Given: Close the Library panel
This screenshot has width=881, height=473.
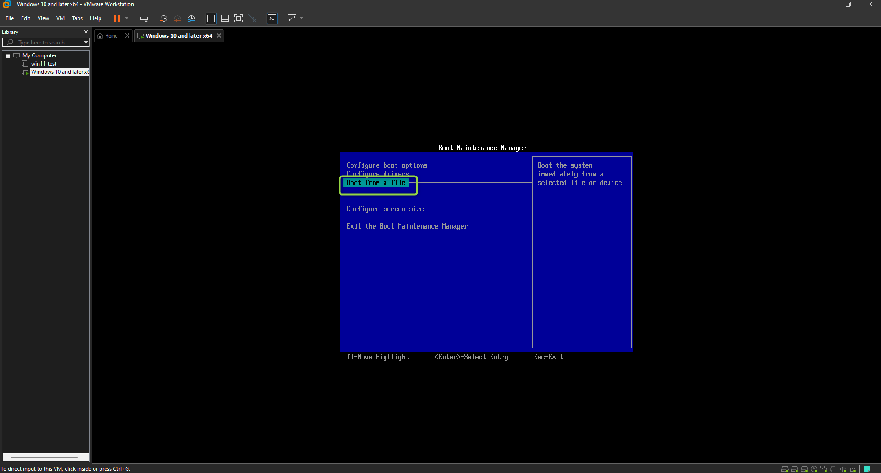Looking at the screenshot, I should pos(85,32).
